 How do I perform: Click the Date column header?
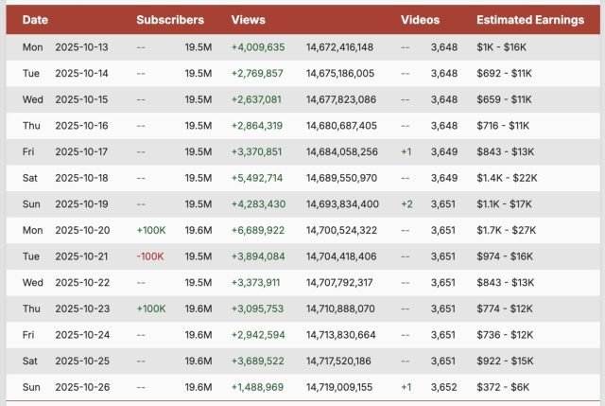tap(35, 19)
